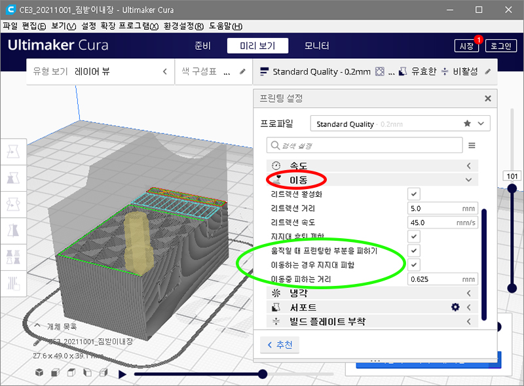Switch to the 준비 stage tab
The width and height of the screenshot is (524, 386).
(x=203, y=46)
